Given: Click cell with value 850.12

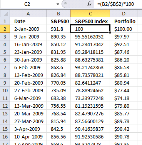Looking at the screenshot, I should click(x=58, y=44).
